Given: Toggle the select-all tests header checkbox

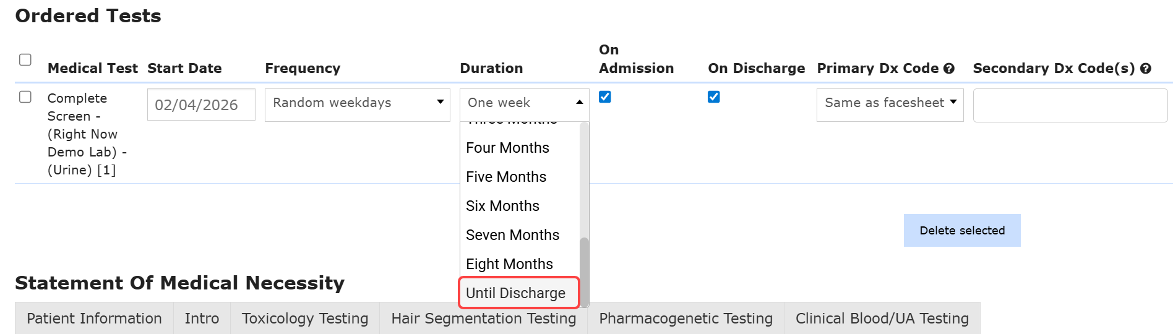Looking at the screenshot, I should coord(25,60).
